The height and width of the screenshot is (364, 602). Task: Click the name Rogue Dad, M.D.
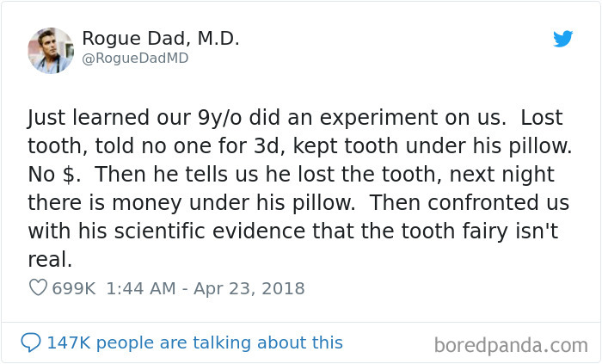click(x=161, y=39)
